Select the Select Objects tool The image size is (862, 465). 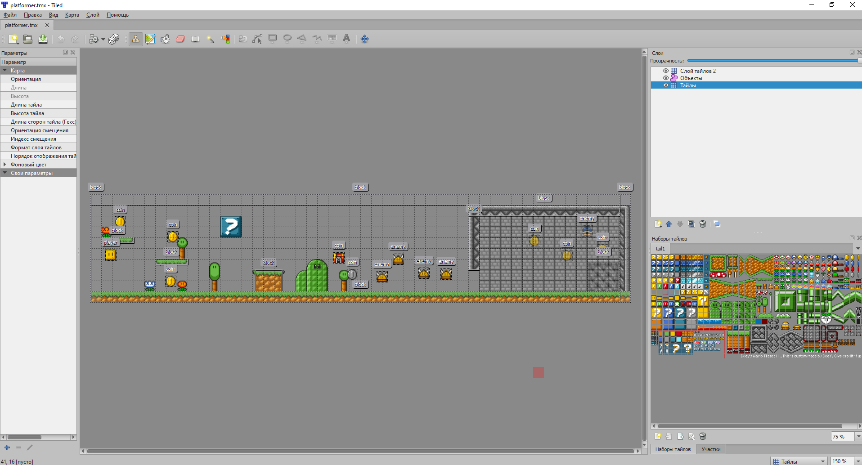click(243, 39)
